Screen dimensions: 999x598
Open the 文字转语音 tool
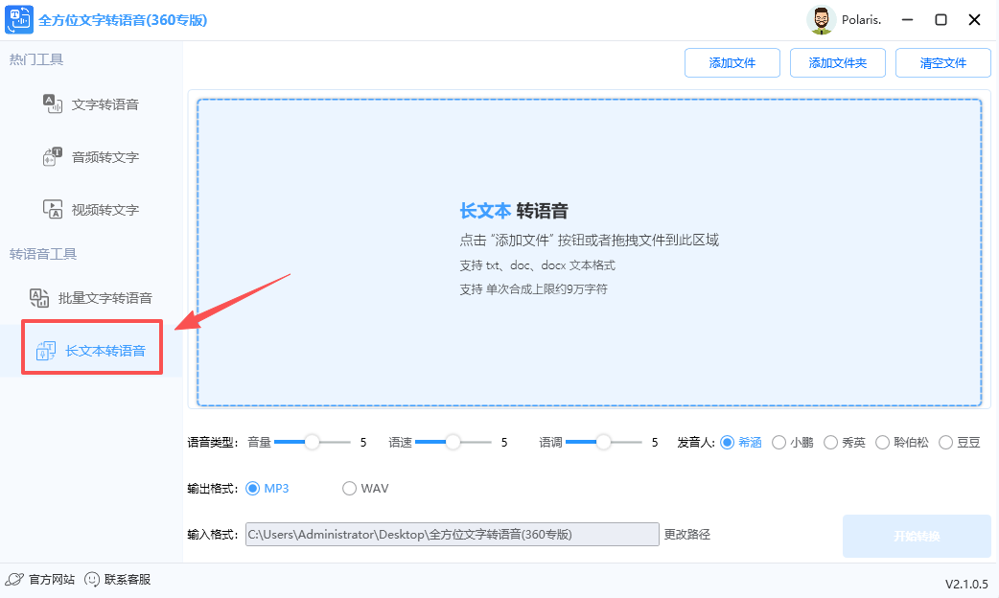click(92, 104)
